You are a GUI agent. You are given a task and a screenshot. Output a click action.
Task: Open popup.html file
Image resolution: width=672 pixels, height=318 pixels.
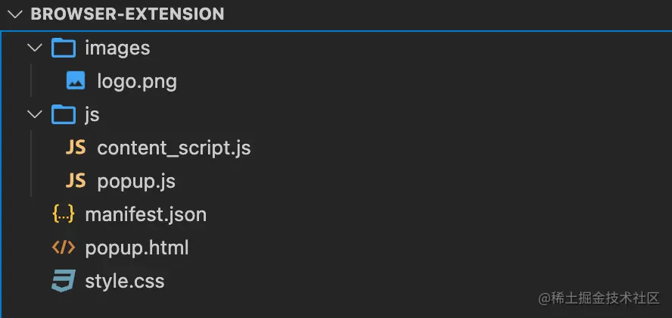pyautogui.click(x=137, y=248)
